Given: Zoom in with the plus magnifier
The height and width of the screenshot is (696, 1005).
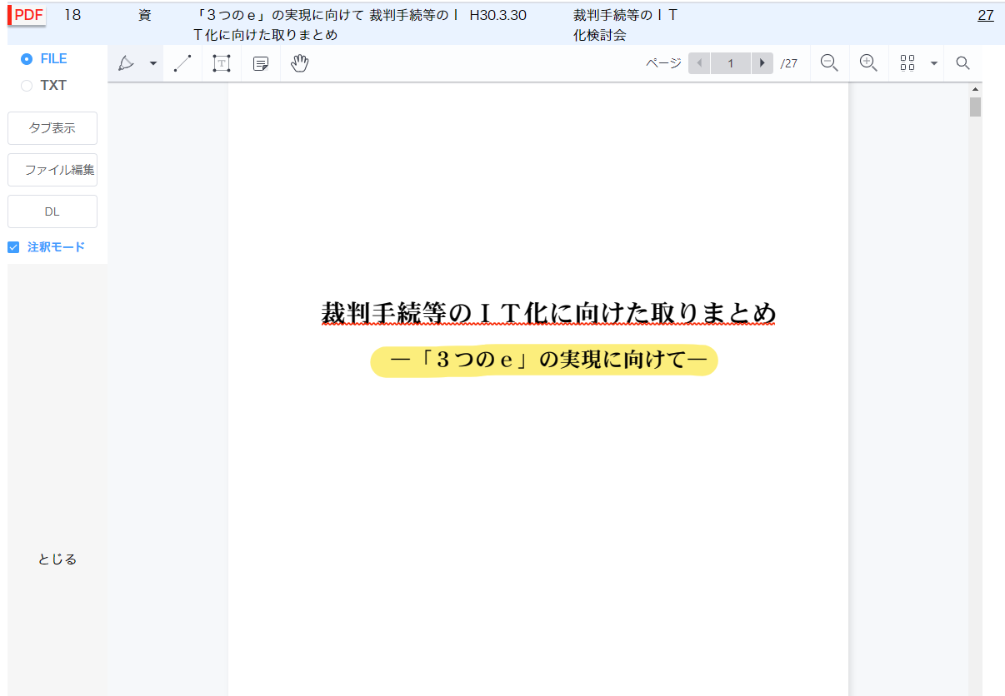Looking at the screenshot, I should coord(868,63).
